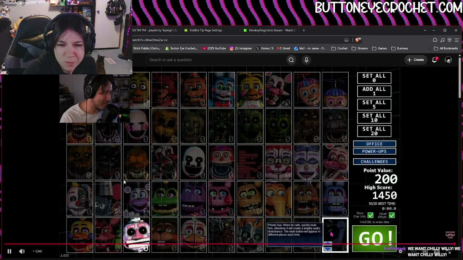
Task: Select the Toy Chica character portrait
Action: pyautogui.click(x=250, y=90)
